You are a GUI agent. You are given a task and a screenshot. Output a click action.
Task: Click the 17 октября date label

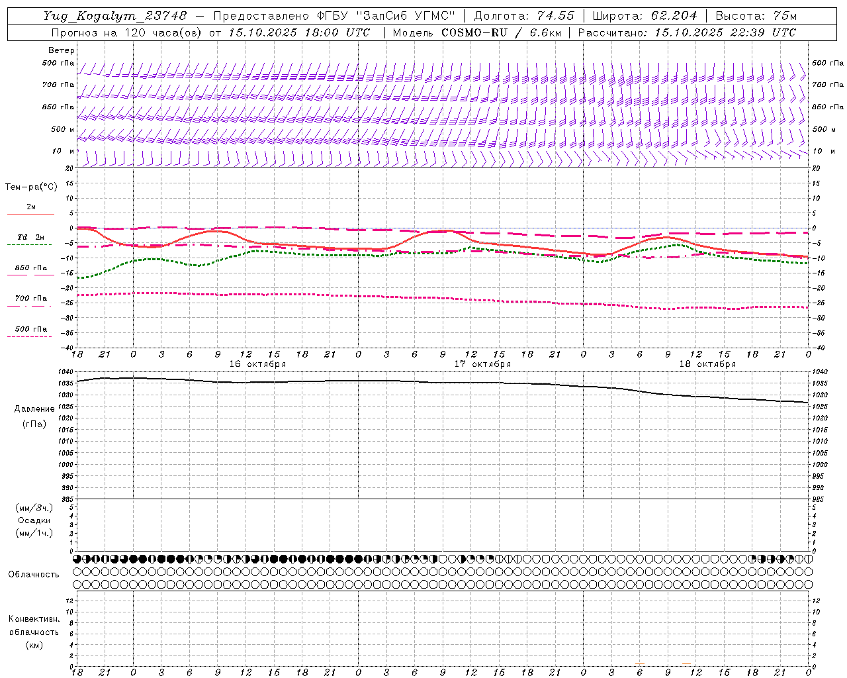[x=482, y=364]
